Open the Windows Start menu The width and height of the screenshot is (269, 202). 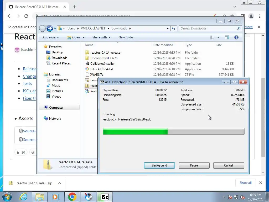click(7, 197)
